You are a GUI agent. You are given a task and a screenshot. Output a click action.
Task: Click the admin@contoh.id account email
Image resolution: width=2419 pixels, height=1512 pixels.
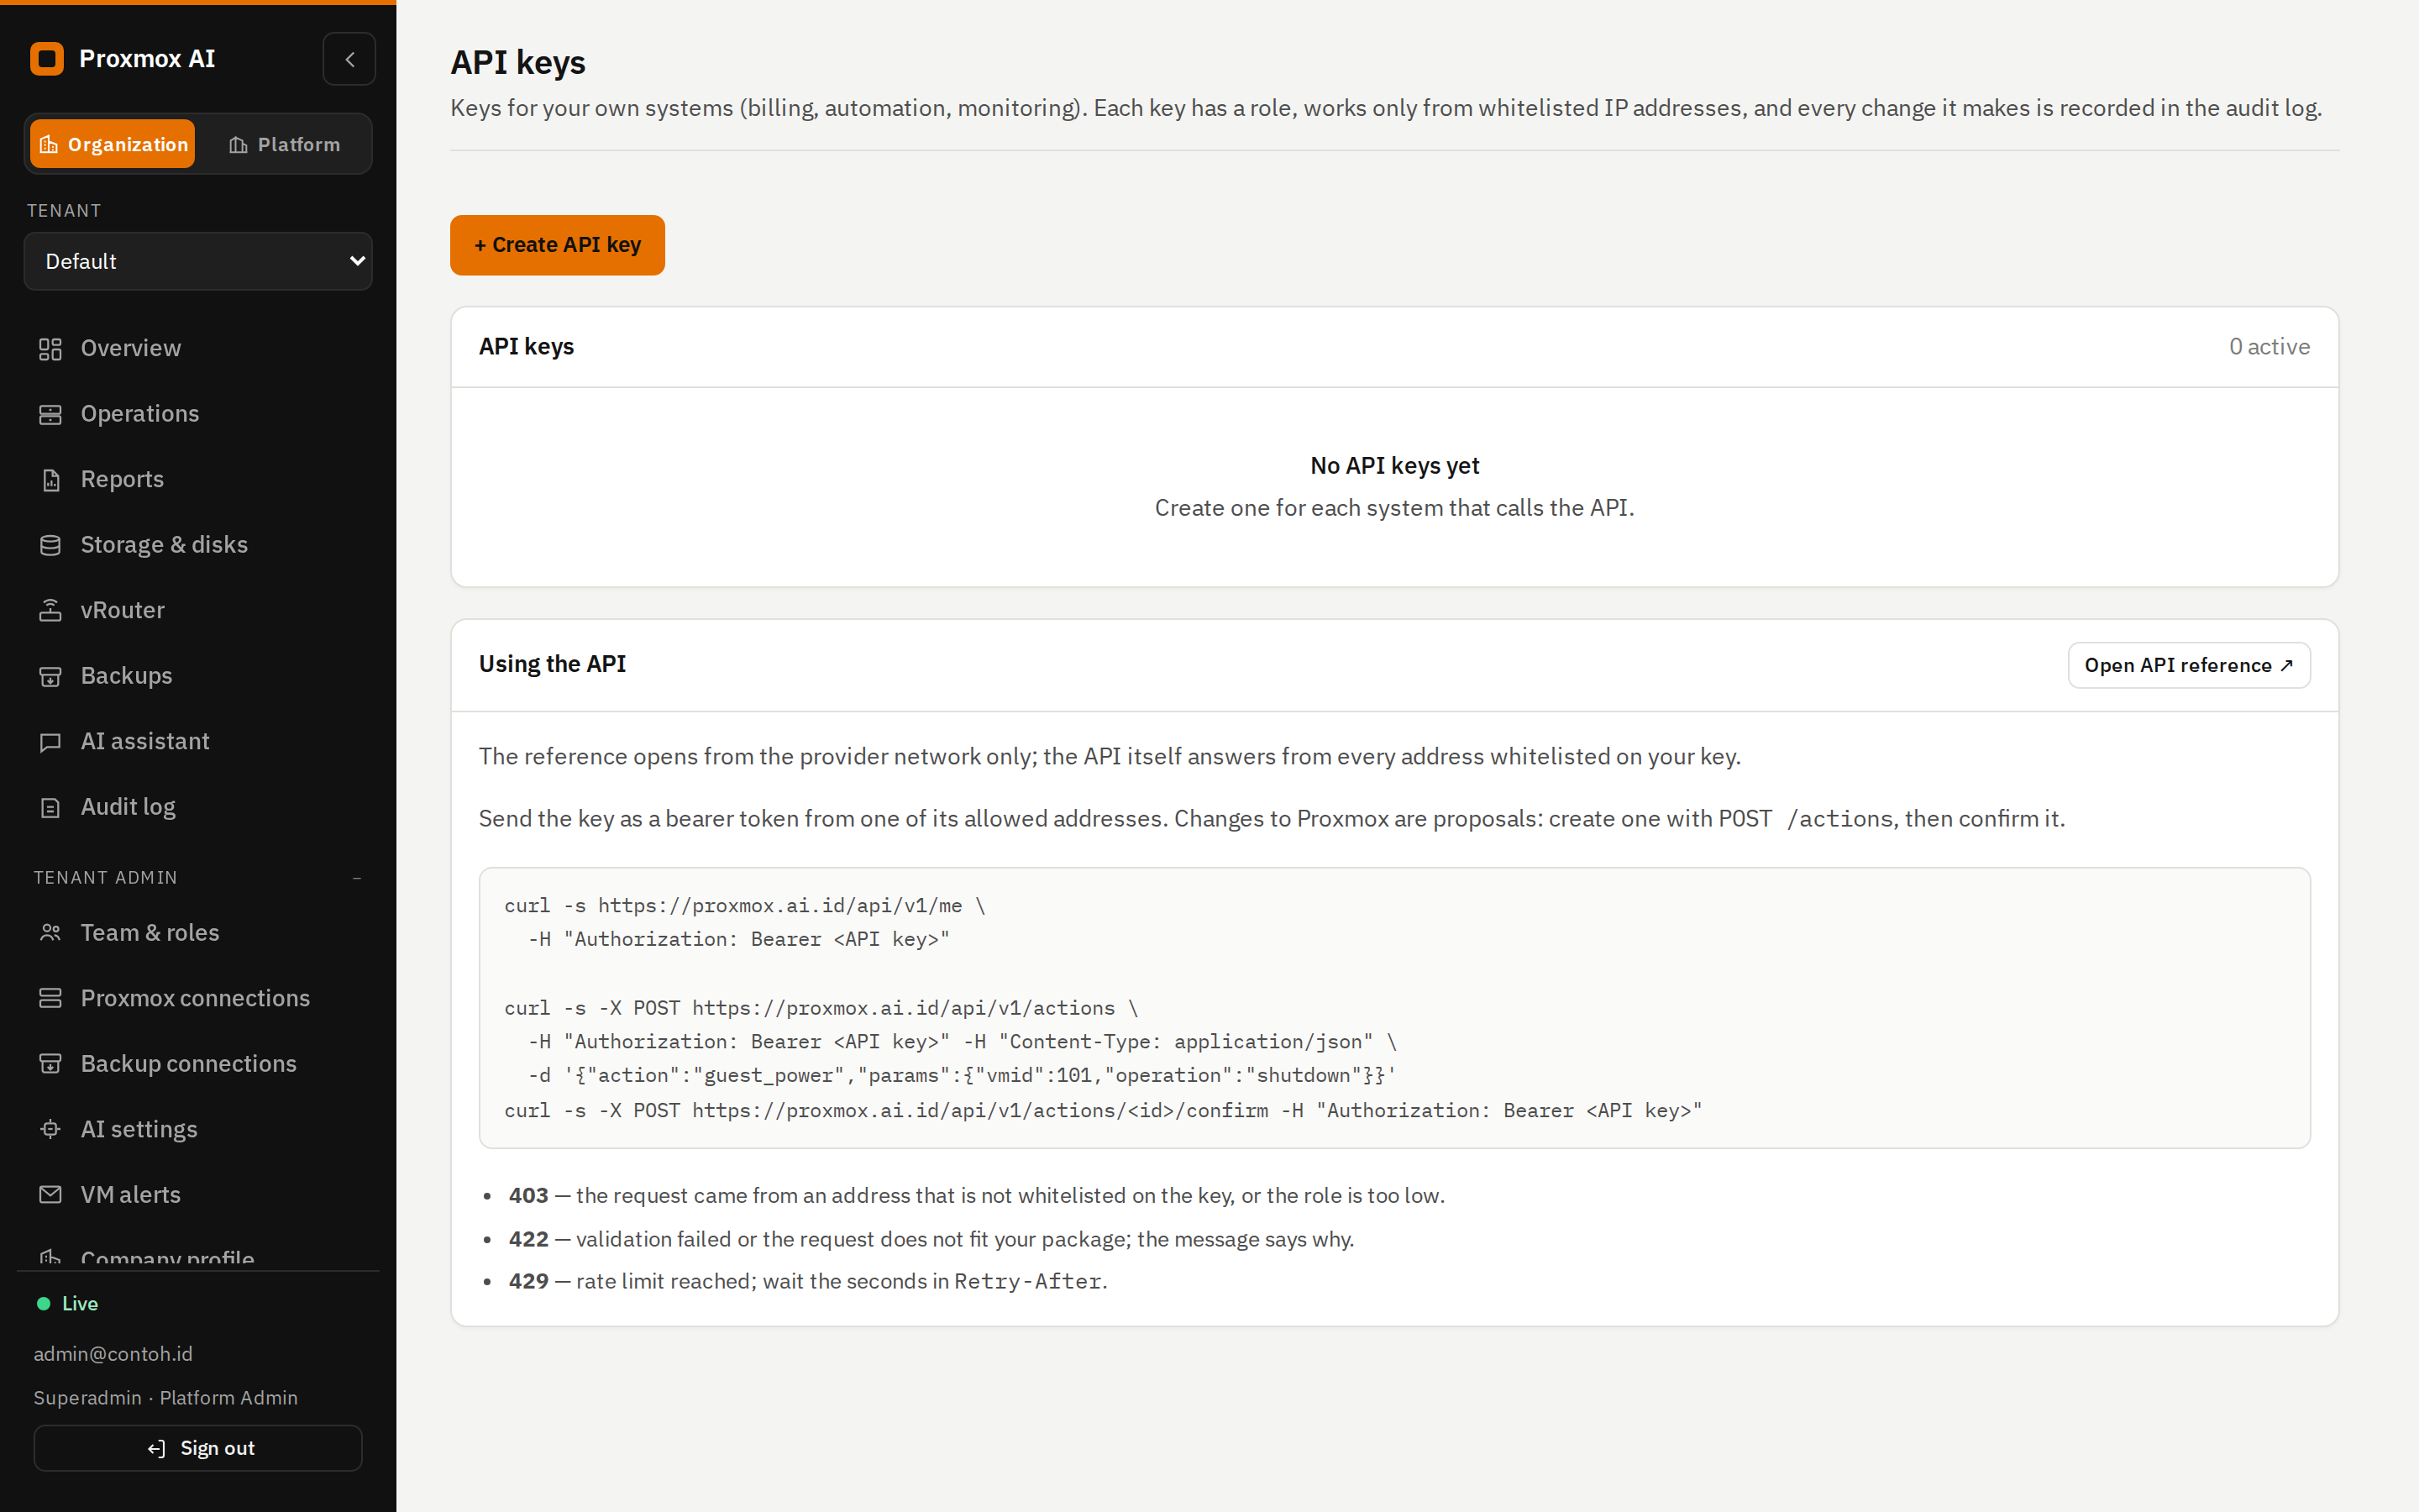click(x=113, y=1354)
